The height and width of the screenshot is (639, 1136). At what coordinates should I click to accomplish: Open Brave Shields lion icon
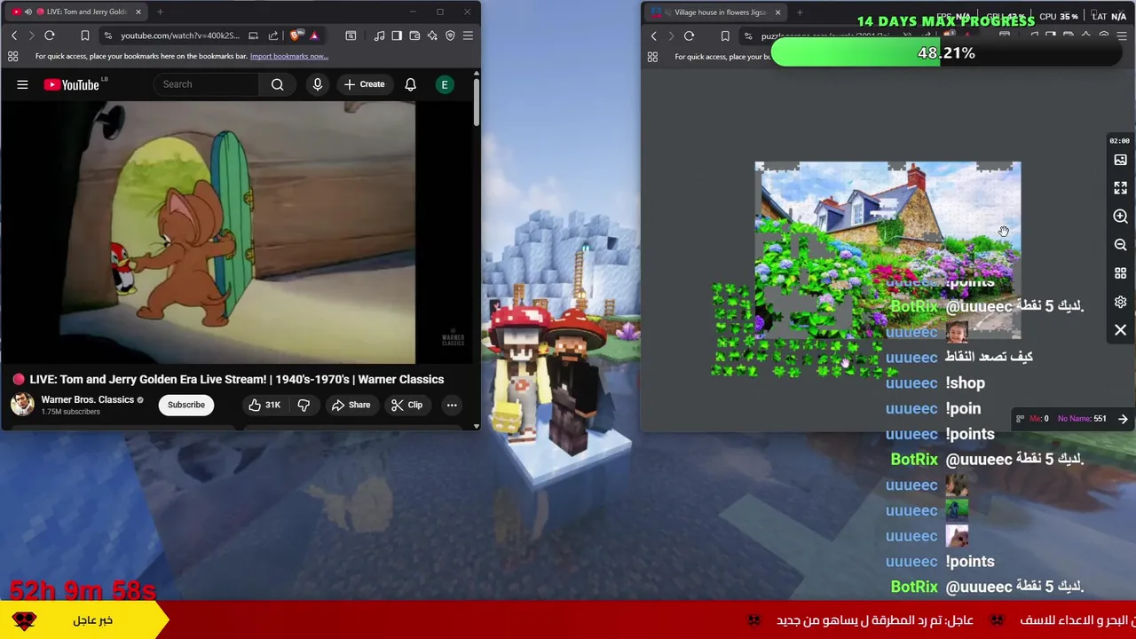(296, 35)
